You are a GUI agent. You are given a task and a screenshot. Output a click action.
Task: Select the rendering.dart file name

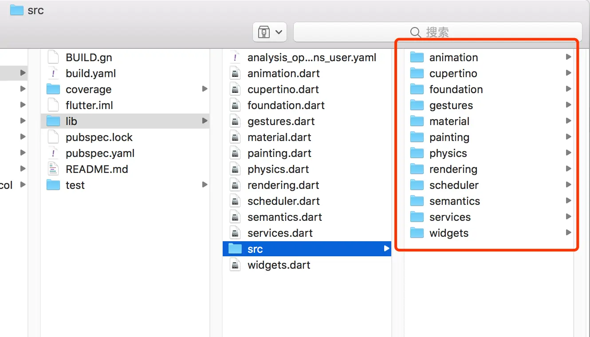pos(283,185)
